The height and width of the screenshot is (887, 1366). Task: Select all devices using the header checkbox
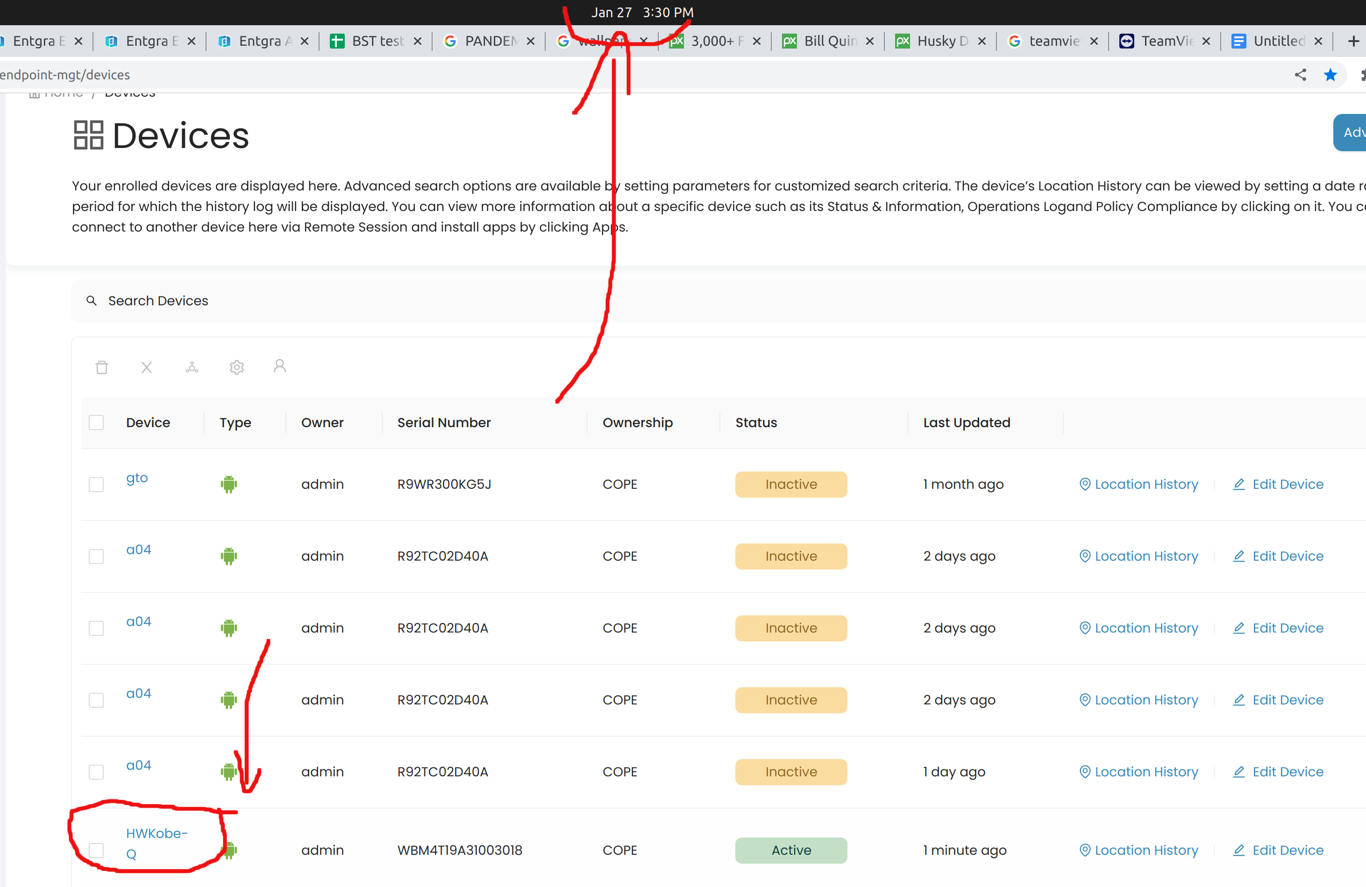pyautogui.click(x=96, y=422)
